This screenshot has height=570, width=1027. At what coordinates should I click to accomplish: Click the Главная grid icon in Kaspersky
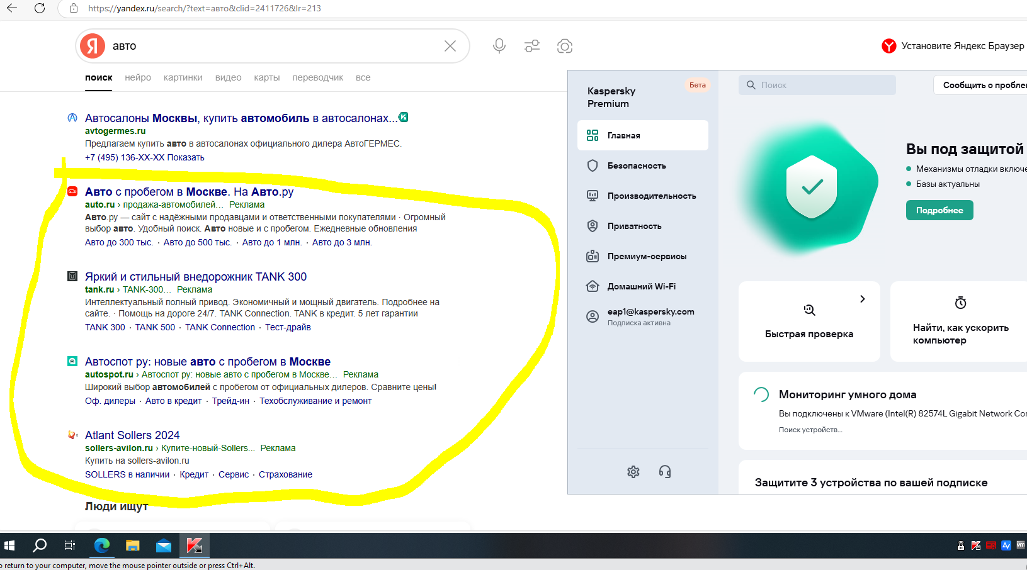point(593,135)
